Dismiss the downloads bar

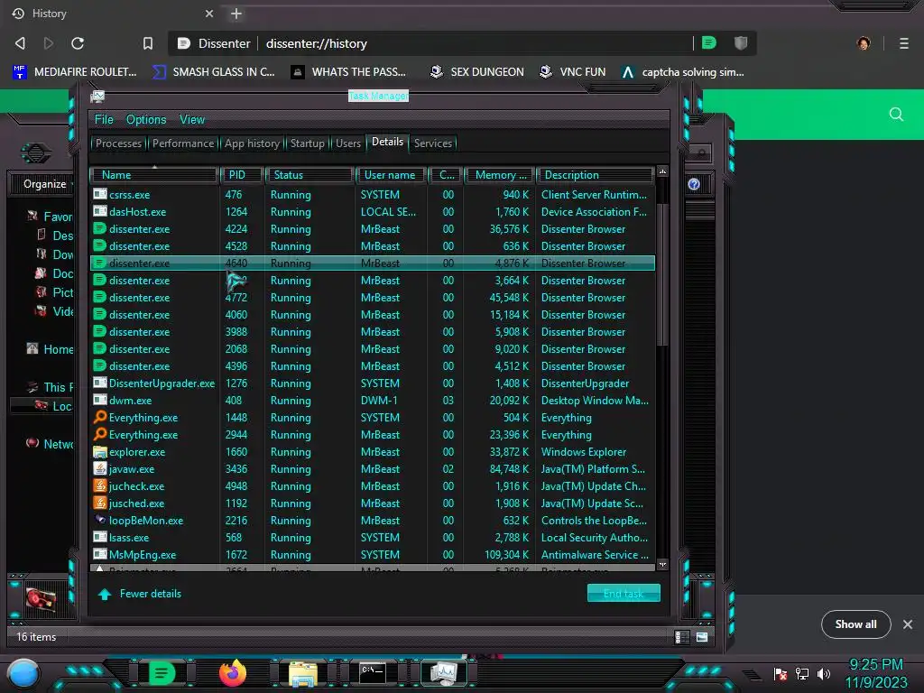(x=908, y=624)
